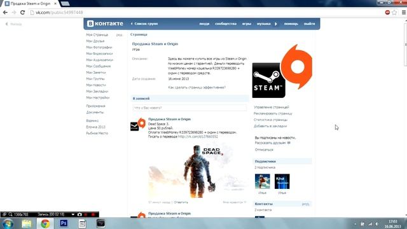The width and height of the screenshot is (407, 229).
Task: Open the игры header menu item
Action: tap(247, 24)
